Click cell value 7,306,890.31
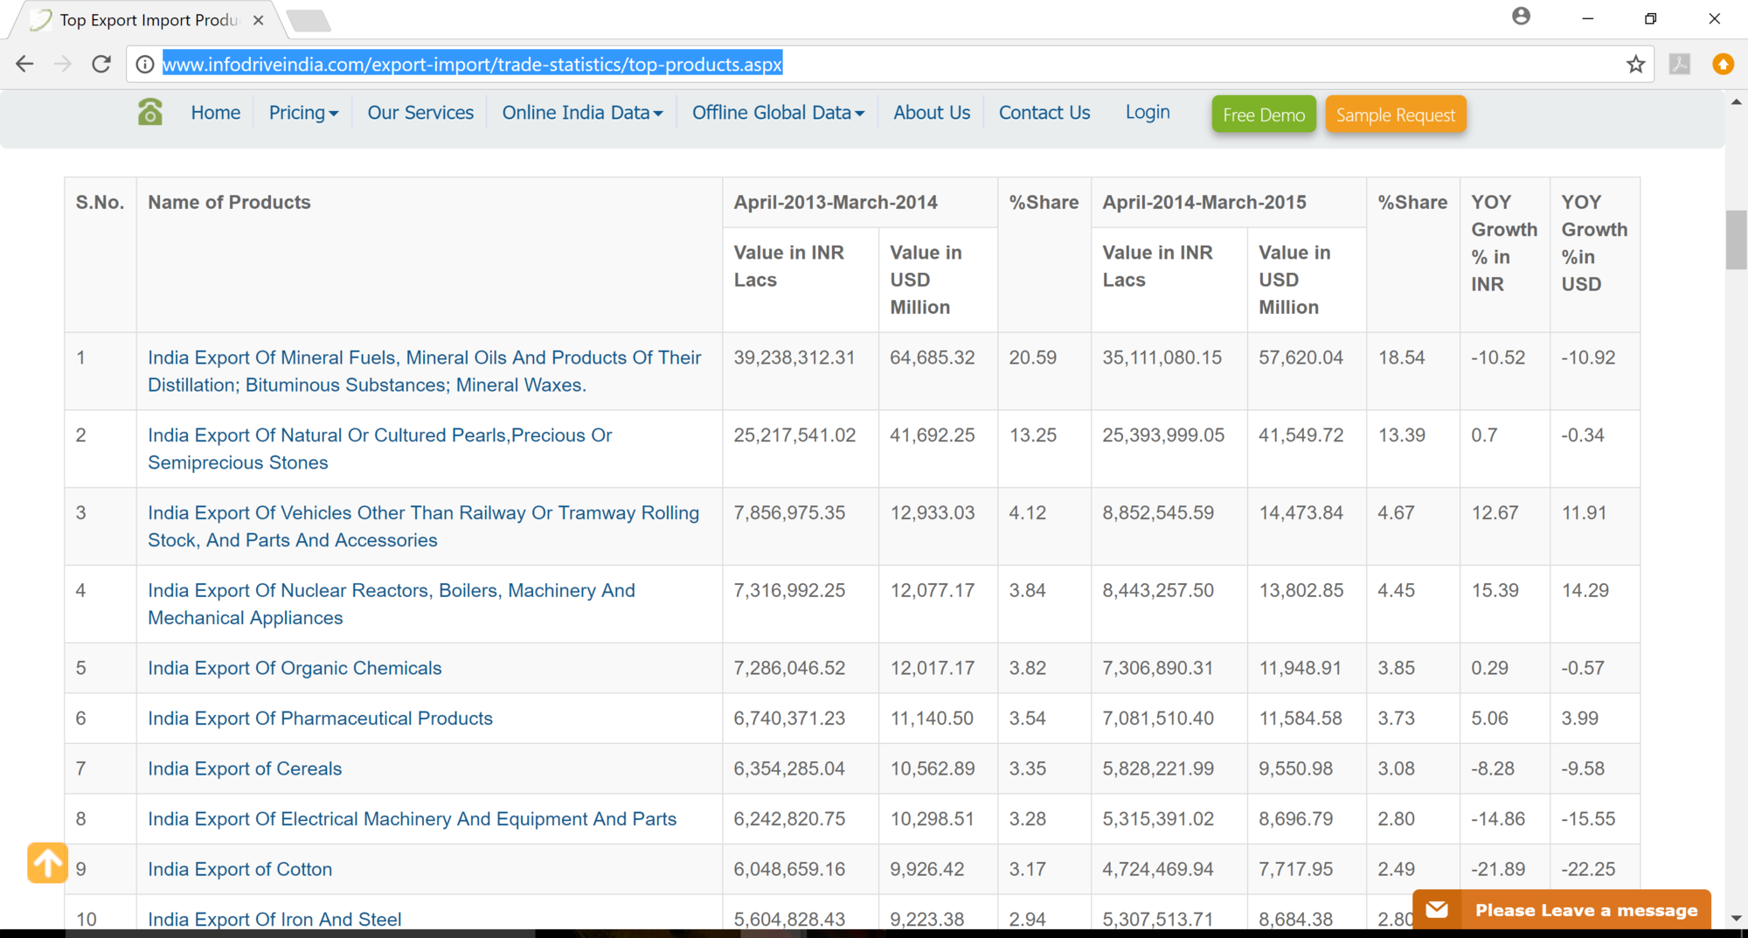 pos(1157,668)
